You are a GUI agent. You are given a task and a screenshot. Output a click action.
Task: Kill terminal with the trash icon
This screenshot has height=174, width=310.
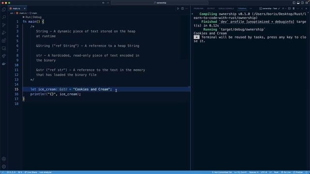[x=294, y=9]
